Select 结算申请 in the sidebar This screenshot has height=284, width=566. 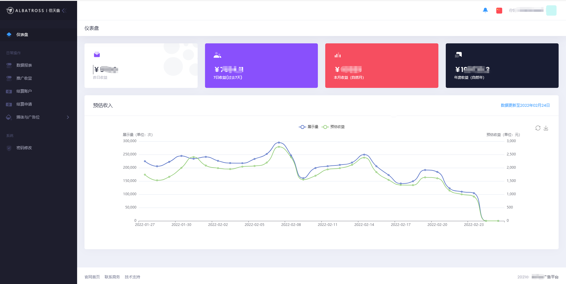24,104
